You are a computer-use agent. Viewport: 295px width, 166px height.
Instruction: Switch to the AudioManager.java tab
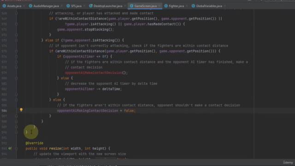click(46, 6)
